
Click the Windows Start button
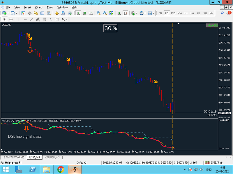coord(5,170)
